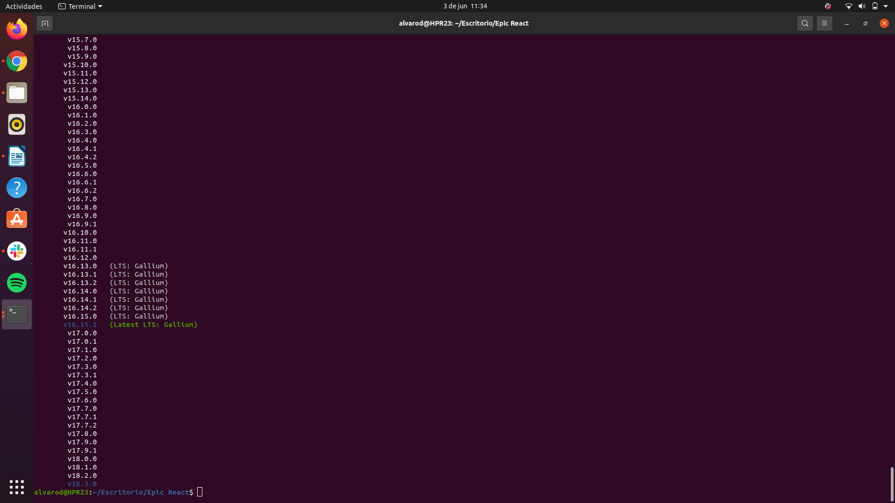Click the Slack notification icon in system tray
The image size is (895, 503).
coord(827,6)
